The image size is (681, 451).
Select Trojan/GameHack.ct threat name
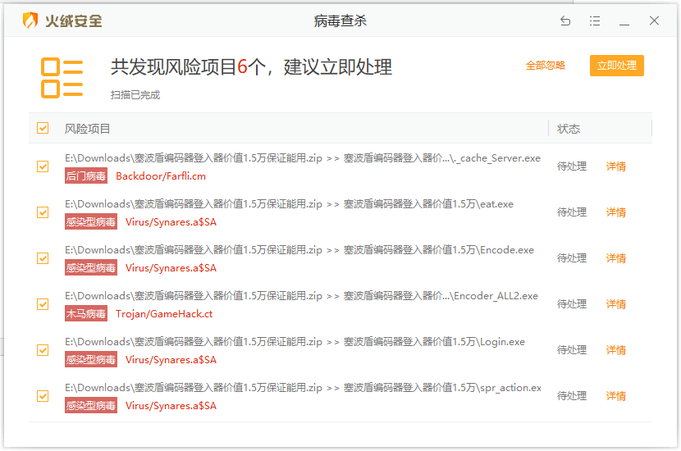164,314
